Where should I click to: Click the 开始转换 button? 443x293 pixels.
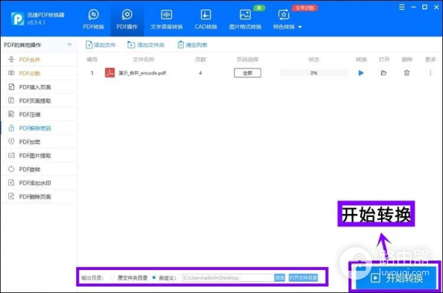click(396, 278)
